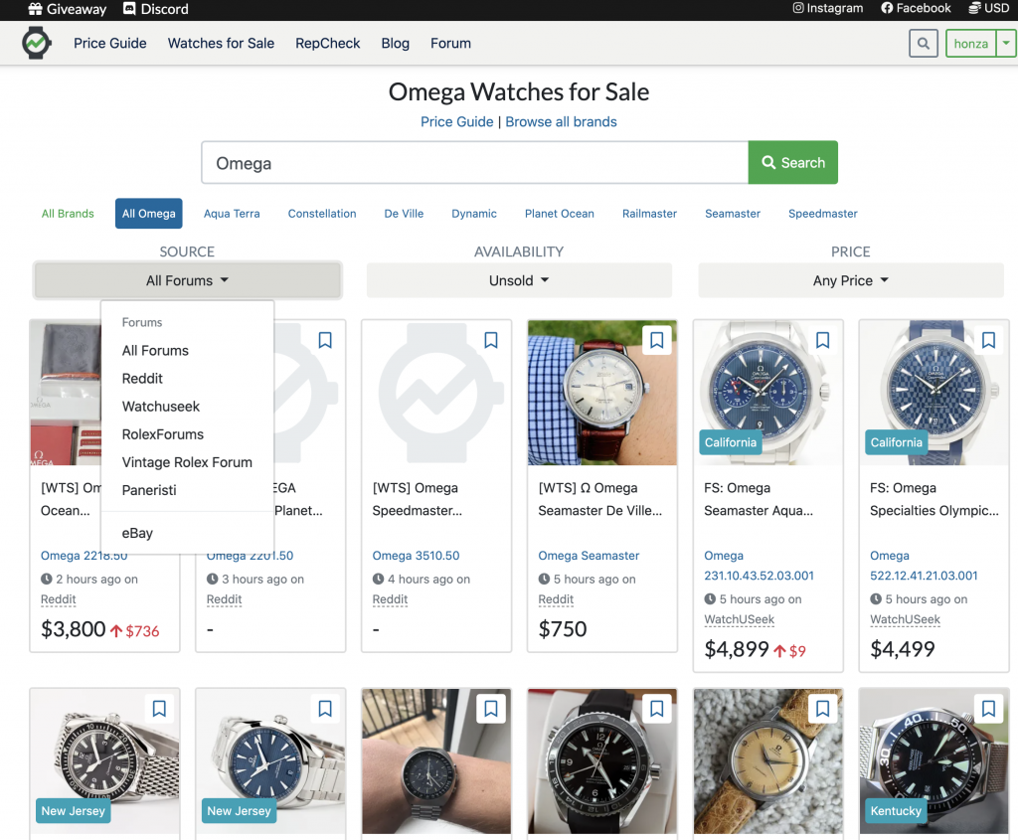Visit the Instagram page link

[828, 8]
